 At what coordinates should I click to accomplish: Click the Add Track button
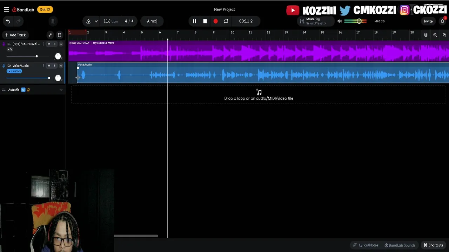click(15, 35)
